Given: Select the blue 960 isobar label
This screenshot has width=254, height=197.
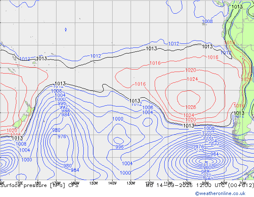Looking at the screenshot, I should click(207, 167).
